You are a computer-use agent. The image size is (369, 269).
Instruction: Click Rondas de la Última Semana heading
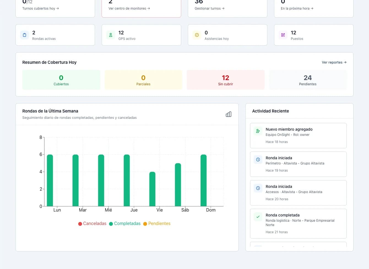(50, 111)
